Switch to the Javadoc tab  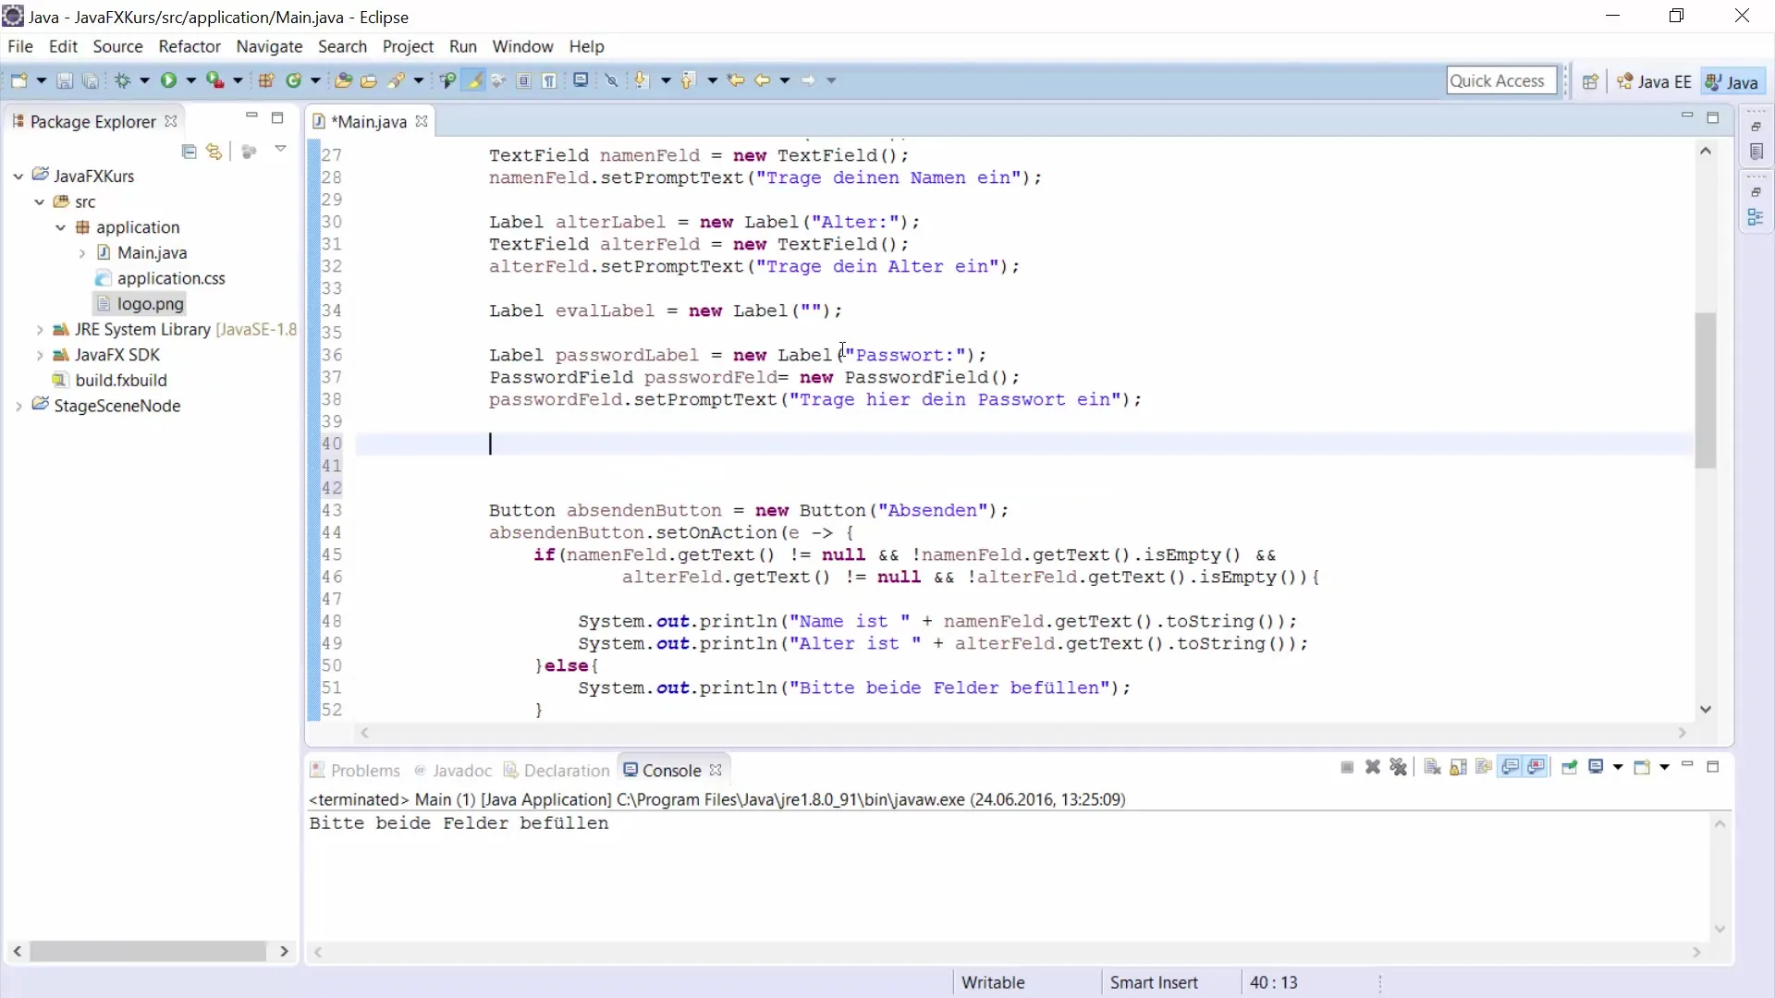coord(452,770)
